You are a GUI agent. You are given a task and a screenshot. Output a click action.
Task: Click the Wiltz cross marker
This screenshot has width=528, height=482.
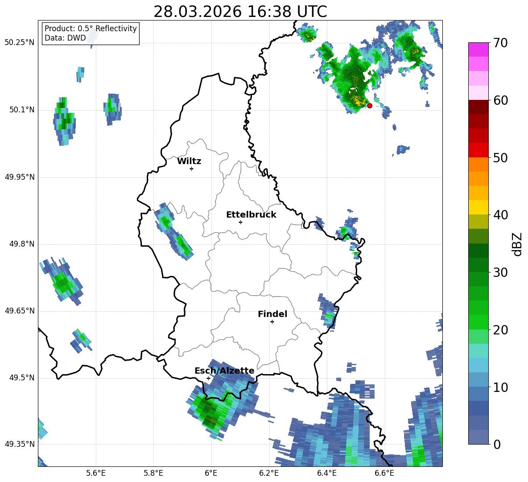[x=191, y=169]
